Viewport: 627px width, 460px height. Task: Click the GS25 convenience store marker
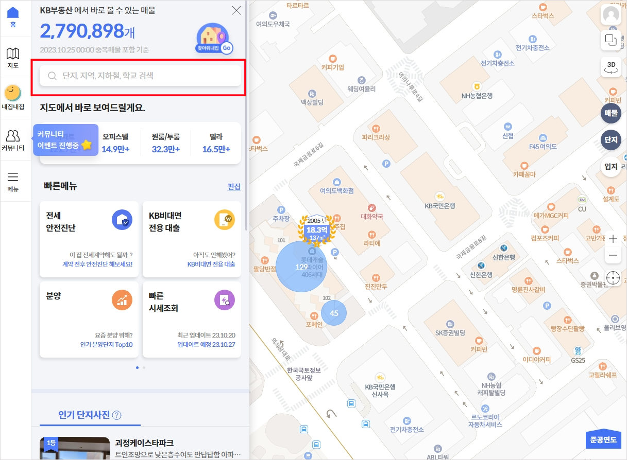[578, 355]
